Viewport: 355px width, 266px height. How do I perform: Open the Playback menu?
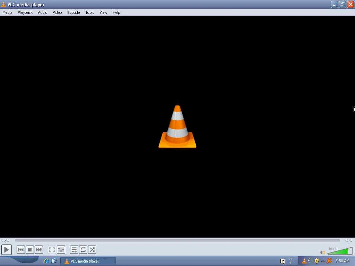point(25,12)
